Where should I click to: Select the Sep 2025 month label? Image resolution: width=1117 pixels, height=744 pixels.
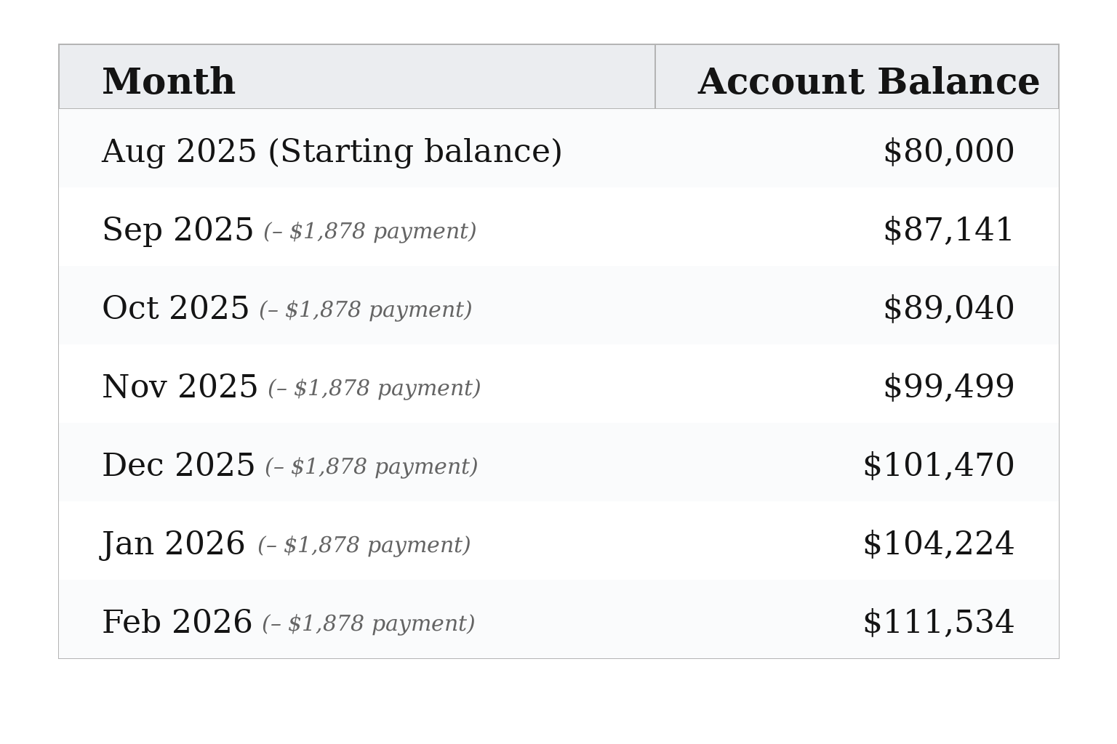point(177,230)
